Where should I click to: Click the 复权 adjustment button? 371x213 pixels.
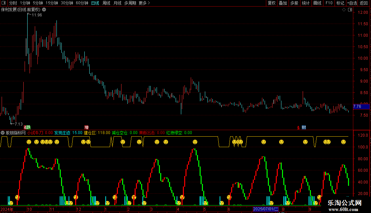(272, 3)
